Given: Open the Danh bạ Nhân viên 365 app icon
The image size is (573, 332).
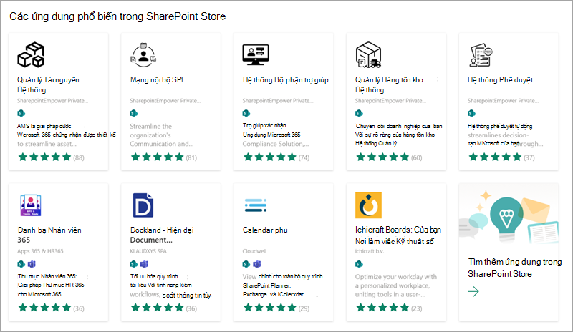Looking at the screenshot, I should click(x=31, y=205).
